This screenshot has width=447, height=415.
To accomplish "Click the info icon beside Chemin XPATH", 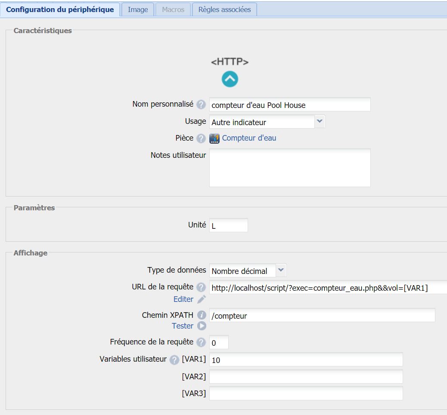I will pyautogui.click(x=202, y=315).
